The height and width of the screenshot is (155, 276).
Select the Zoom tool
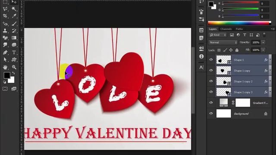click(14, 67)
